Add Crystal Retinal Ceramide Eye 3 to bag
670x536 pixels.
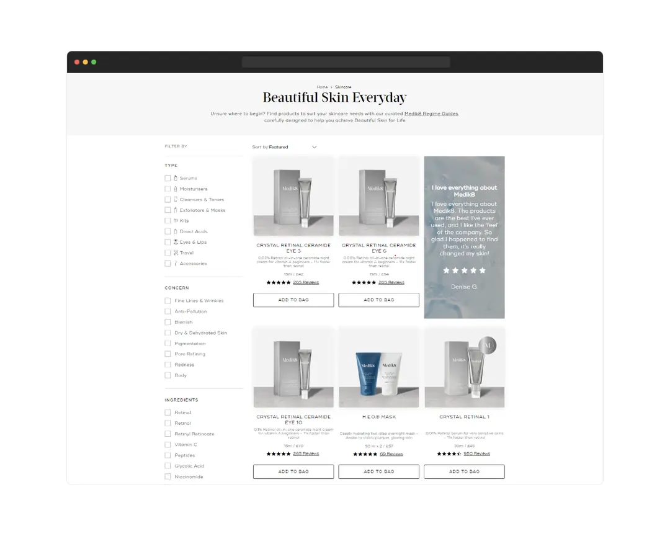(293, 300)
